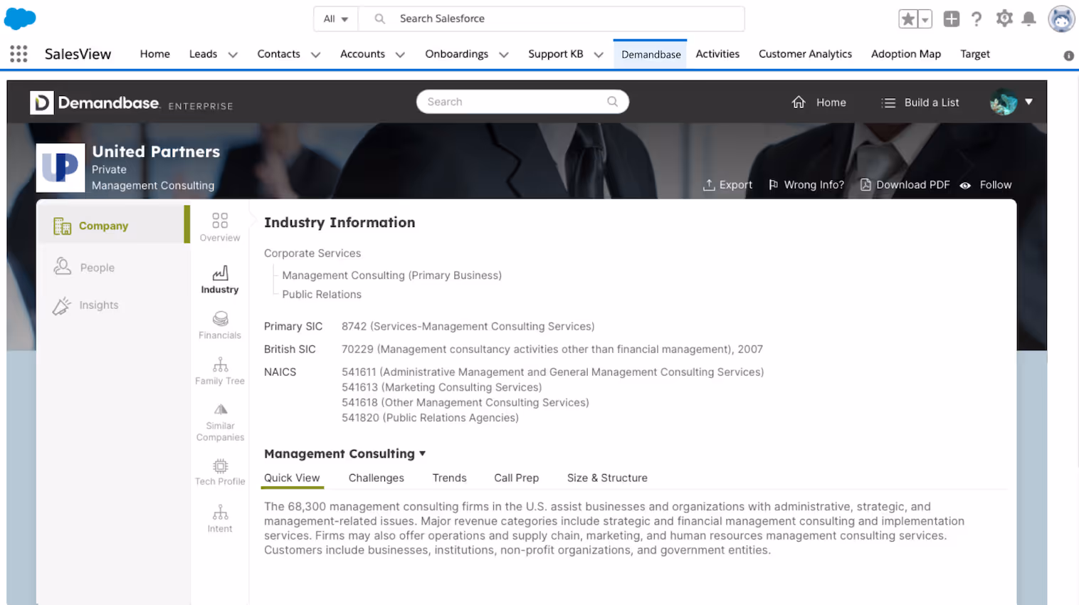
Task: Download the company profile PDF
Action: (905, 185)
